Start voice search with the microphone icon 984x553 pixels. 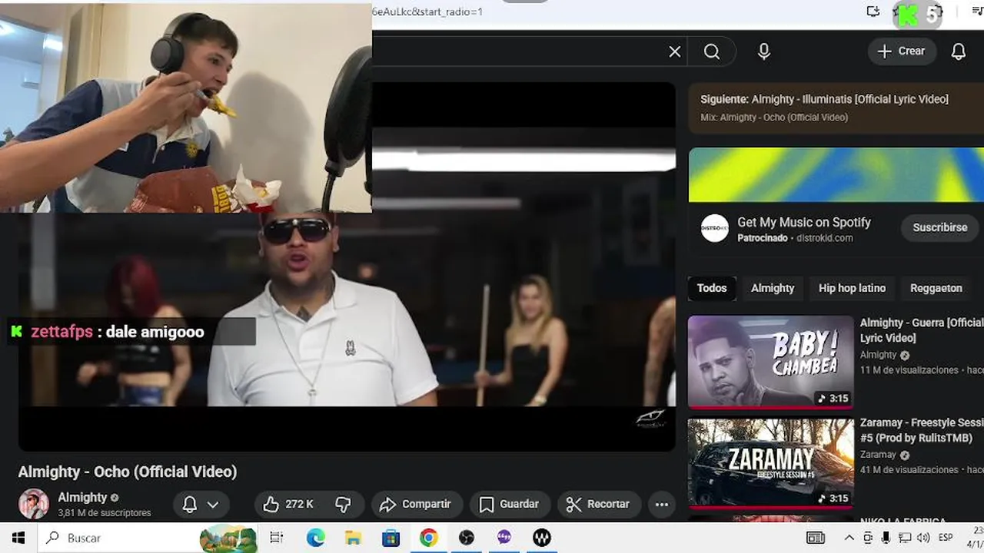tap(763, 51)
